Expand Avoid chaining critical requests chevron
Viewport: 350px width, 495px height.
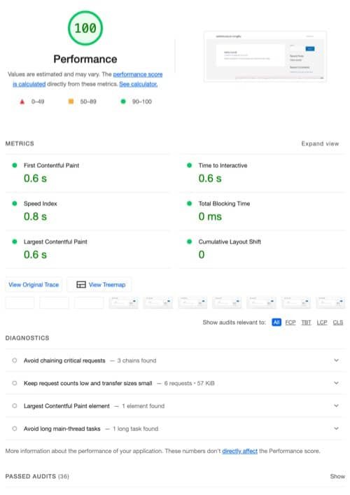(x=337, y=360)
